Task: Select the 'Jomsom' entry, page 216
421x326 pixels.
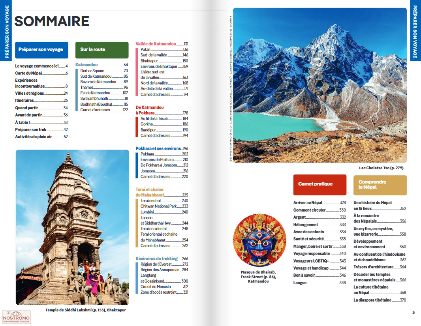Action: coord(164,171)
